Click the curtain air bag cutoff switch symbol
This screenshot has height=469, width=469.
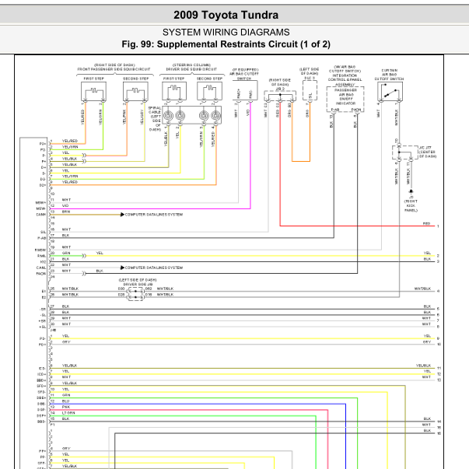click(x=390, y=92)
